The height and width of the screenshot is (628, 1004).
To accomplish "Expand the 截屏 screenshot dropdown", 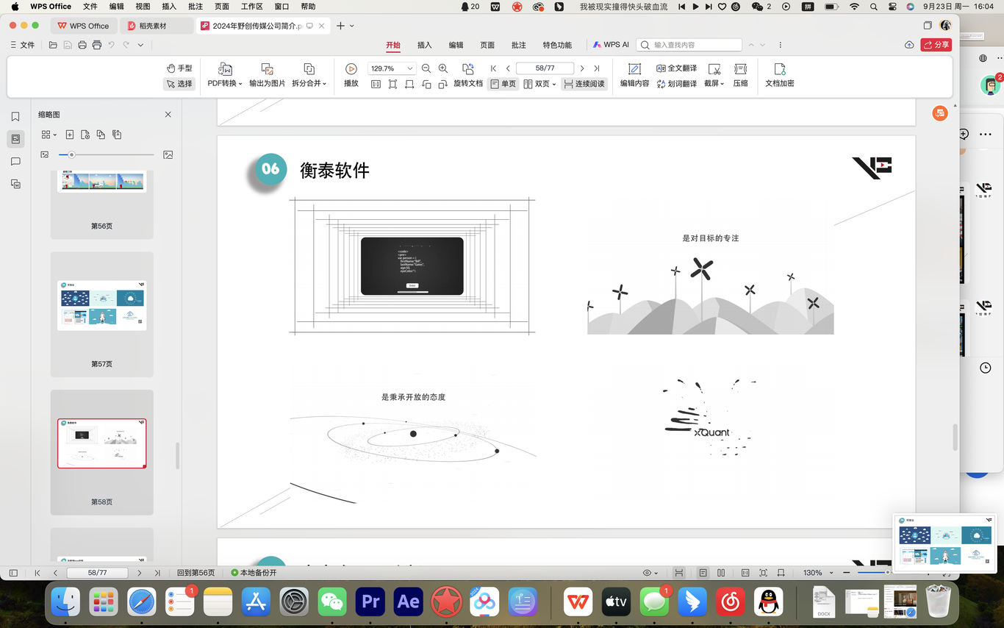I will [714, 76].
